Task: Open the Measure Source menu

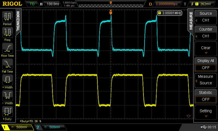Action: pyautogui.click(x=206, y=80)
